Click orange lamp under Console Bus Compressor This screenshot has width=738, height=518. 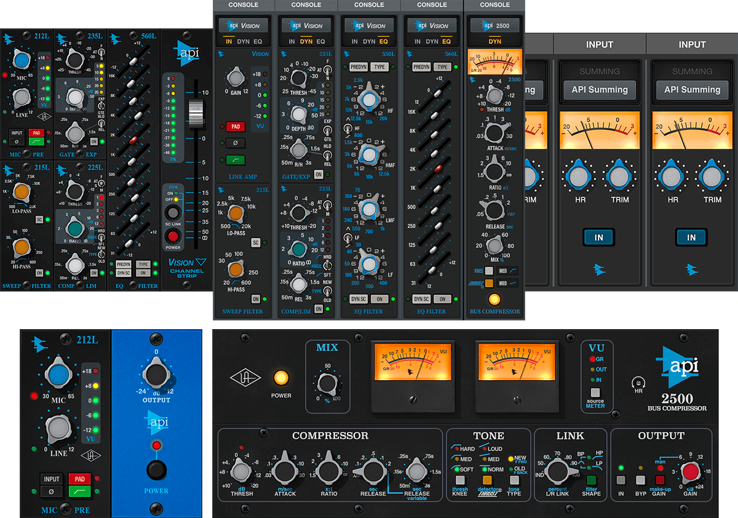[494, 300]
